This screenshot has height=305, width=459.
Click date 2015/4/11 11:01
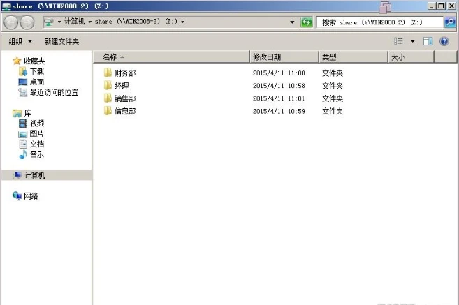tap(279, 98)
